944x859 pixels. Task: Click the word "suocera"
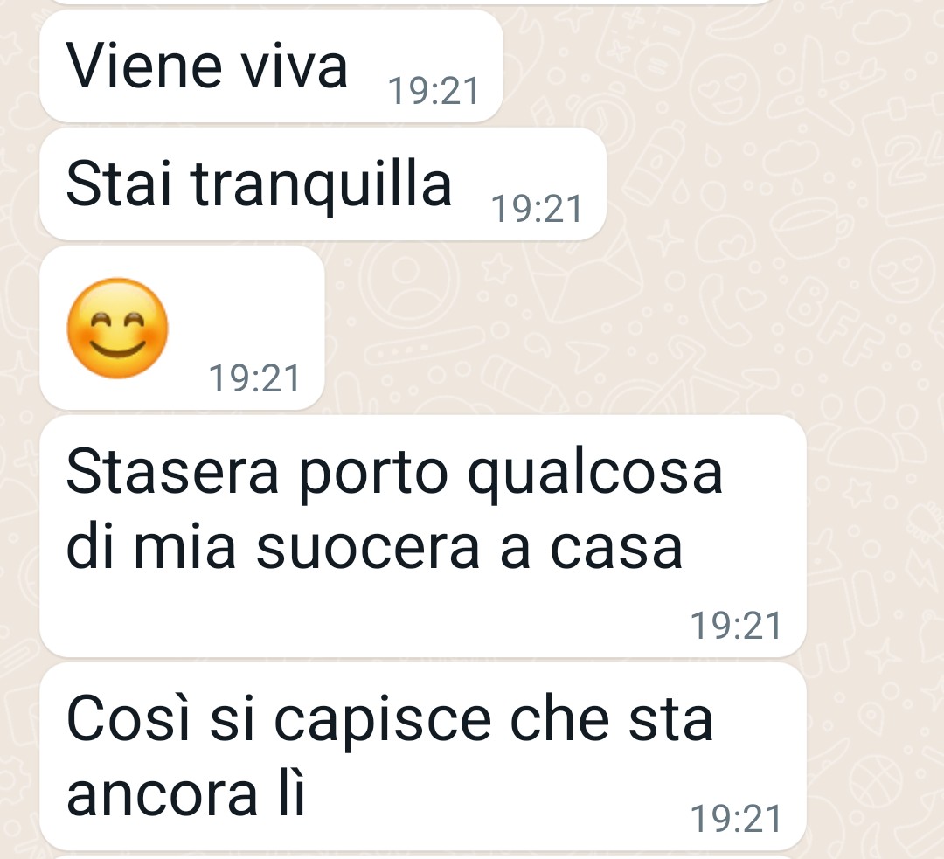pyautogui.click(x=369, y=549)
